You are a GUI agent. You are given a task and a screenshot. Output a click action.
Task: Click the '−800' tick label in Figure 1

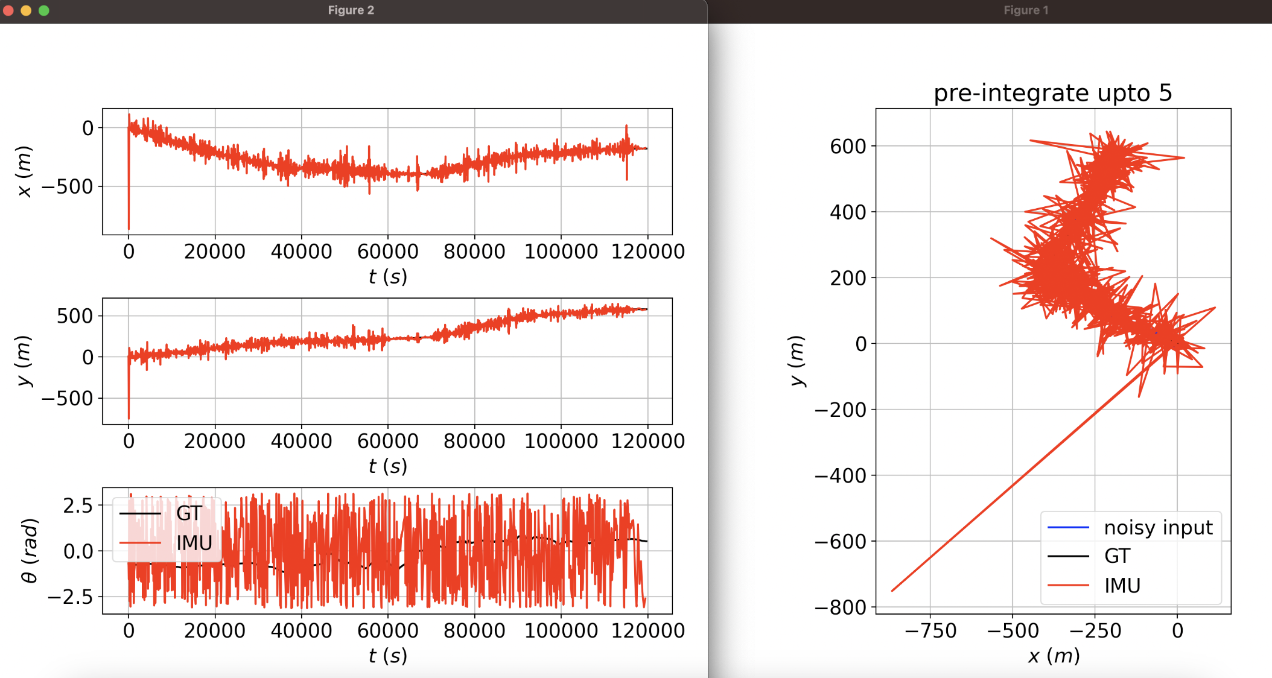(840, 607)
